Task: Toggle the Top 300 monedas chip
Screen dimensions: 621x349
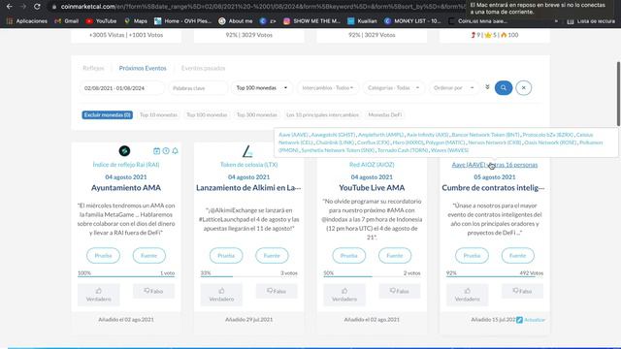Action: click(x=256, y=114)
